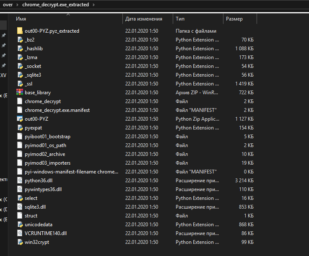Viewport: 309px width, 256px height.
Task: Click the win32crypt Python extension icon
Action: 20,242
